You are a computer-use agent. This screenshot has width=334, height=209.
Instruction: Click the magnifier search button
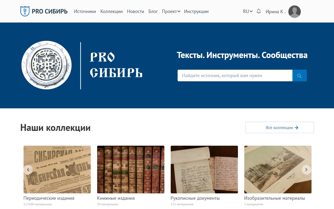point(300,75)
